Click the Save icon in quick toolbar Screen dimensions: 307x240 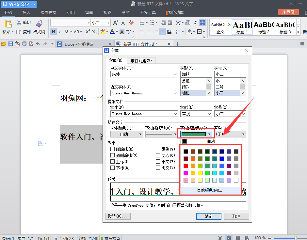pyautogui.click(x=10, y=44)
